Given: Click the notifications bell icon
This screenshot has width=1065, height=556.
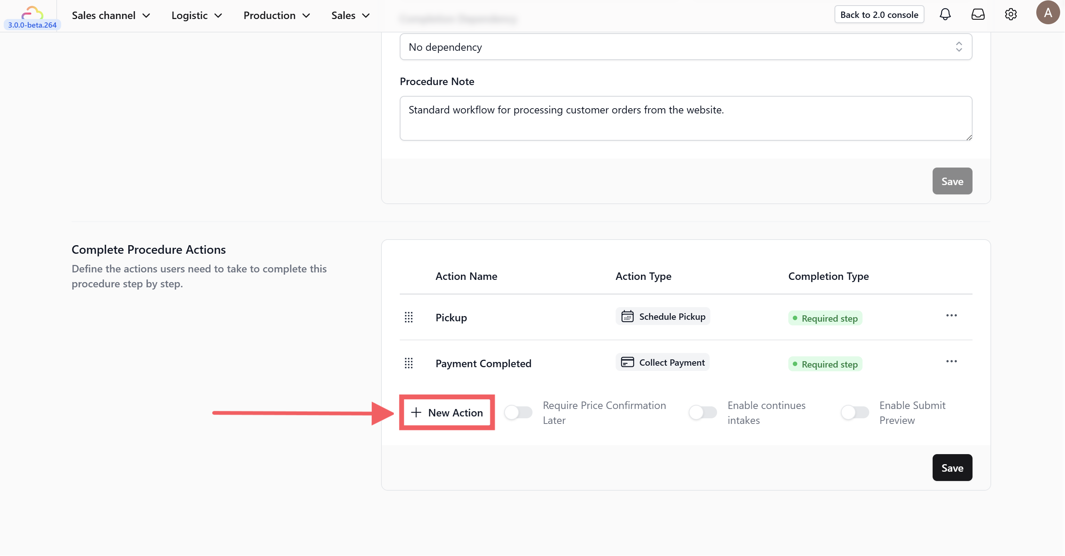Looking at the screenshot, I should point(945,15).
